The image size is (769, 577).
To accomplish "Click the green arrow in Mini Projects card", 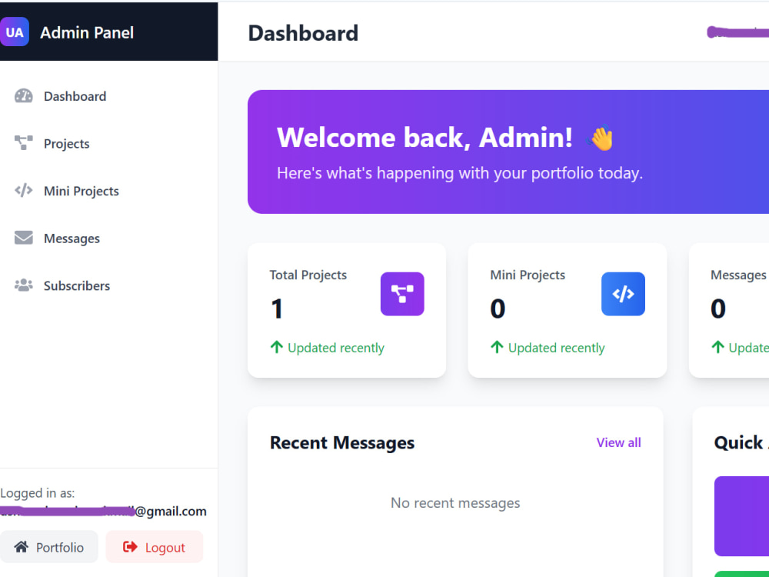I will pyautogui.click(x=497, y=348).
